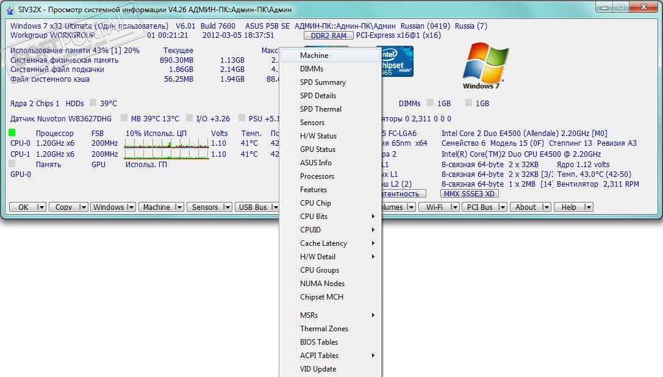Screen dimensions: 663x377
Task: Open BIOS Tables menu entry
Action: pyautogui.click(x=330, y=342)
